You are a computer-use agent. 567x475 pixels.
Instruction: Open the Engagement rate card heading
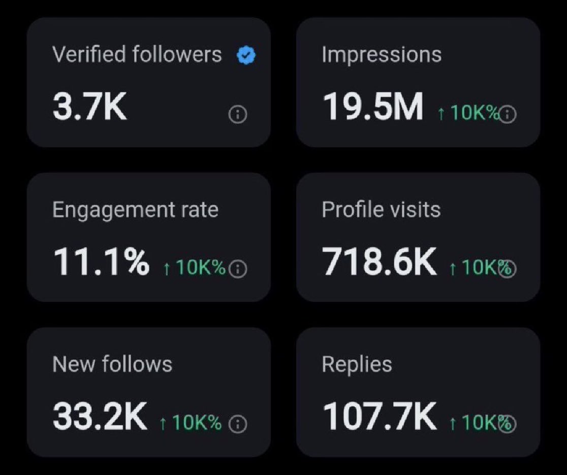(x=135, y=211)
